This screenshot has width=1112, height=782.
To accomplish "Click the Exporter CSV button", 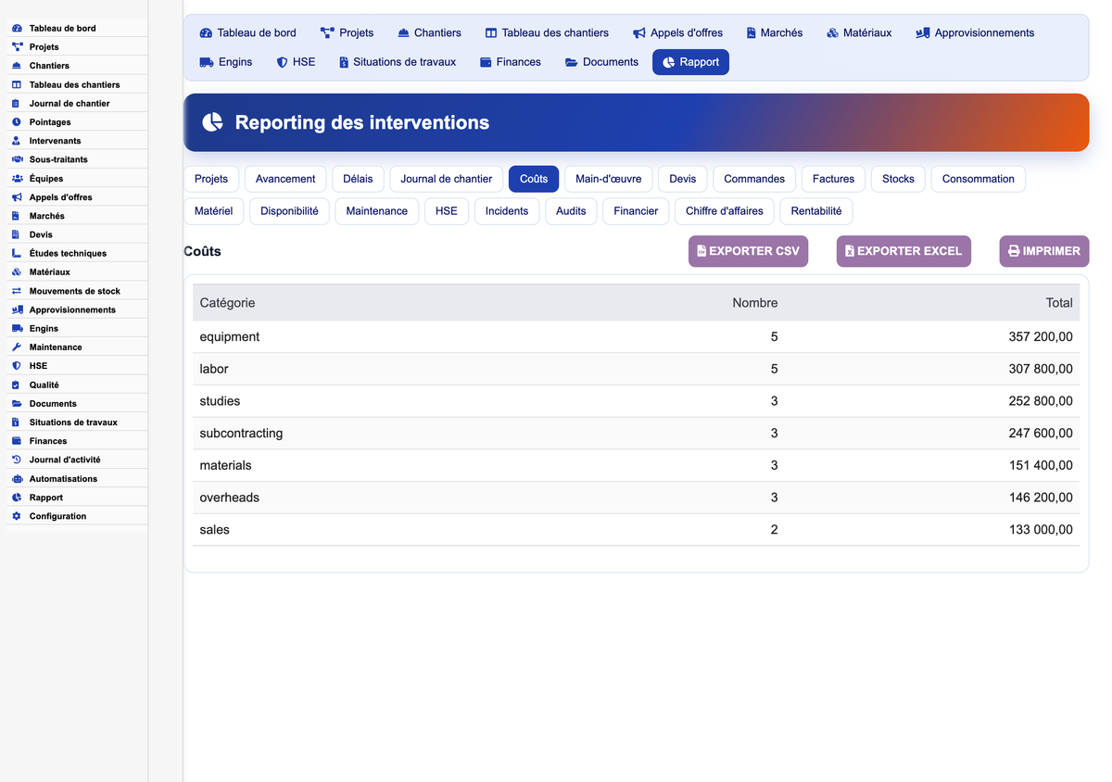I will click(x=748, y=251).
